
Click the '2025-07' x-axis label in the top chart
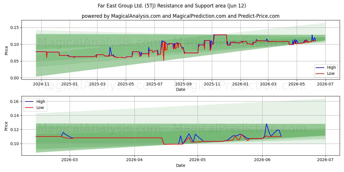pyautogui.click(x=154, y=84)
